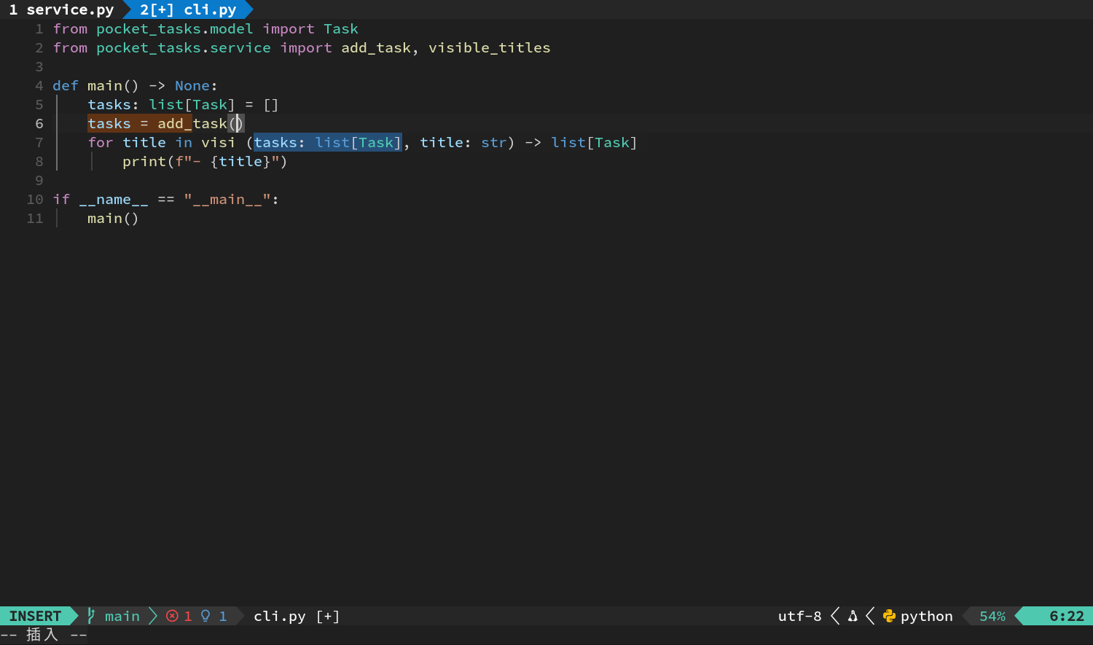Click '[]' empty list on line 5
This screenshot has height=645, width=1093.
(271, 105)
